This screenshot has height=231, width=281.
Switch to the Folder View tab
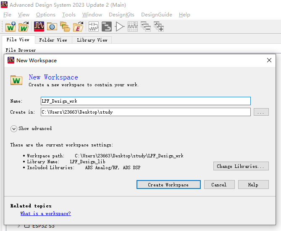tap(53, 40)
